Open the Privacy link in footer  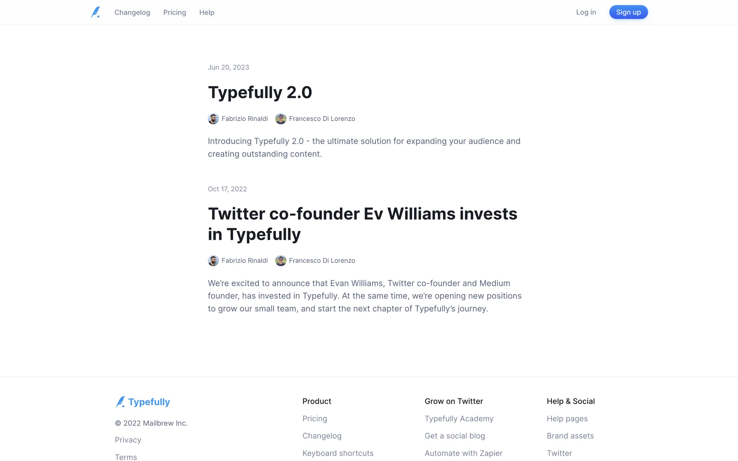[x=128, y=440]
